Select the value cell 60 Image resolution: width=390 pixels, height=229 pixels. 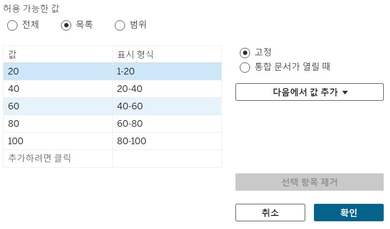tap(58, 106)
